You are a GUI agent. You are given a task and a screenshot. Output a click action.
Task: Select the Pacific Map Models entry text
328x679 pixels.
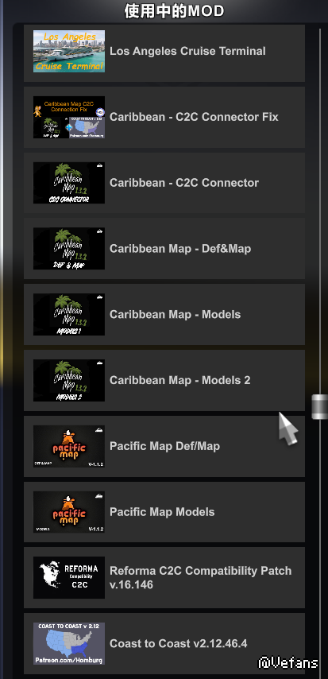(x=162, y=512)
